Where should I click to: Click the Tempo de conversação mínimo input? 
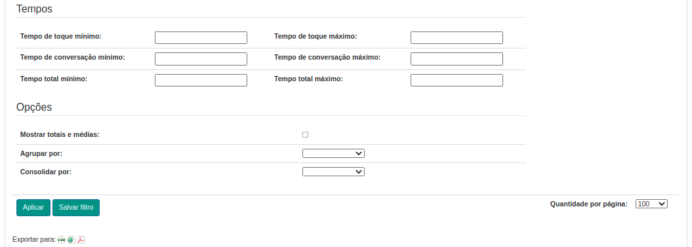[x=201, y=59]
